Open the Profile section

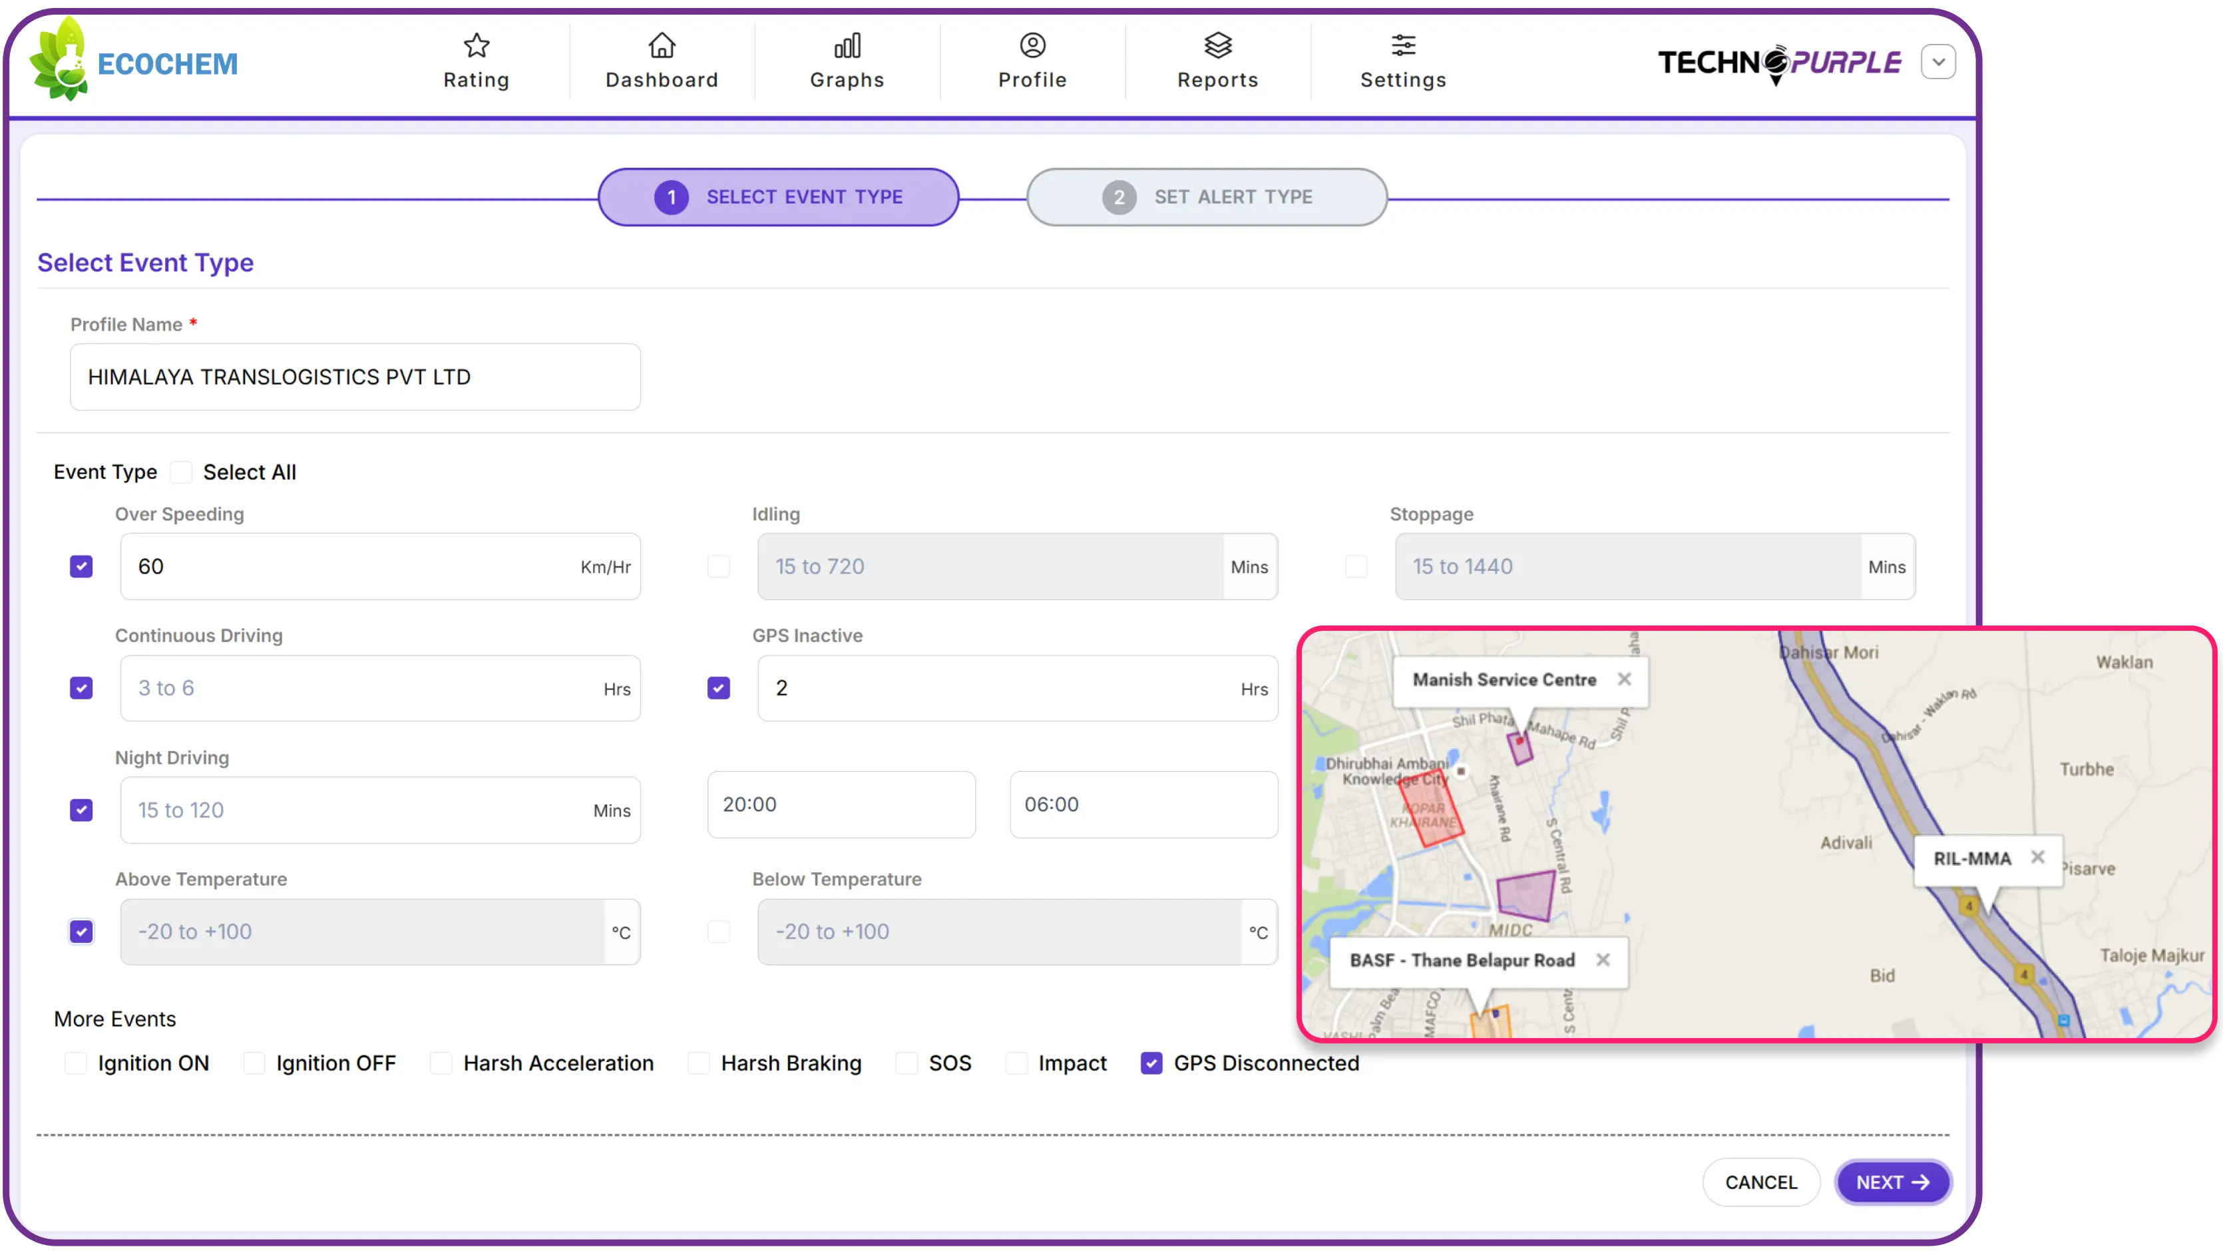coord(1032,61)
